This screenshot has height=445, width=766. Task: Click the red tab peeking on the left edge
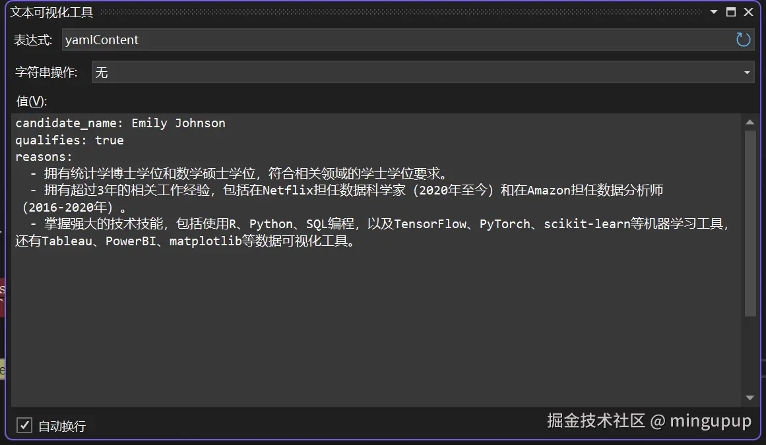point(3,290)
